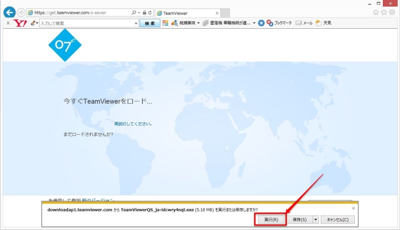Close the TeamViewer tab
This screenshot has height=230, width=400.
(217, 13)
